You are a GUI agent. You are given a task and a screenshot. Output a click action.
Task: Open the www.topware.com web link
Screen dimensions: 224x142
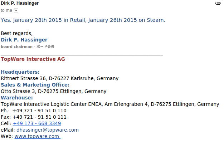pos(38,136)
